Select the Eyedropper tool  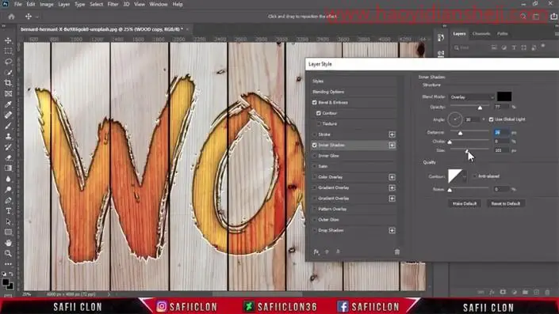(x=8, y=104)
